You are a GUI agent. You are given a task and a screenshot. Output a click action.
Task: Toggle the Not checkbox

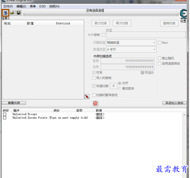159,43
